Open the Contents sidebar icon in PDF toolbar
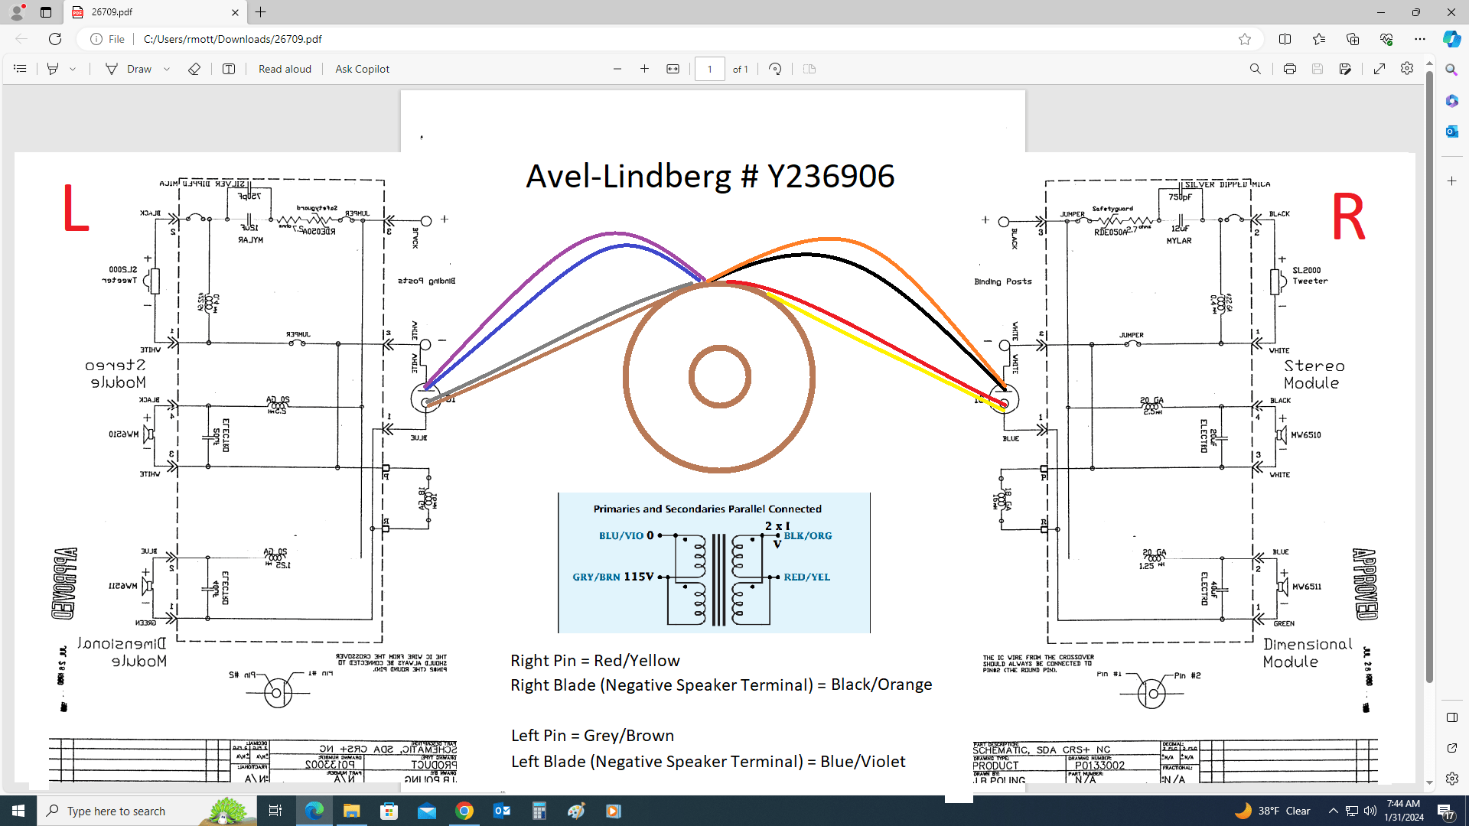Screen dimensions: 1469x826 tap(20, 69)
